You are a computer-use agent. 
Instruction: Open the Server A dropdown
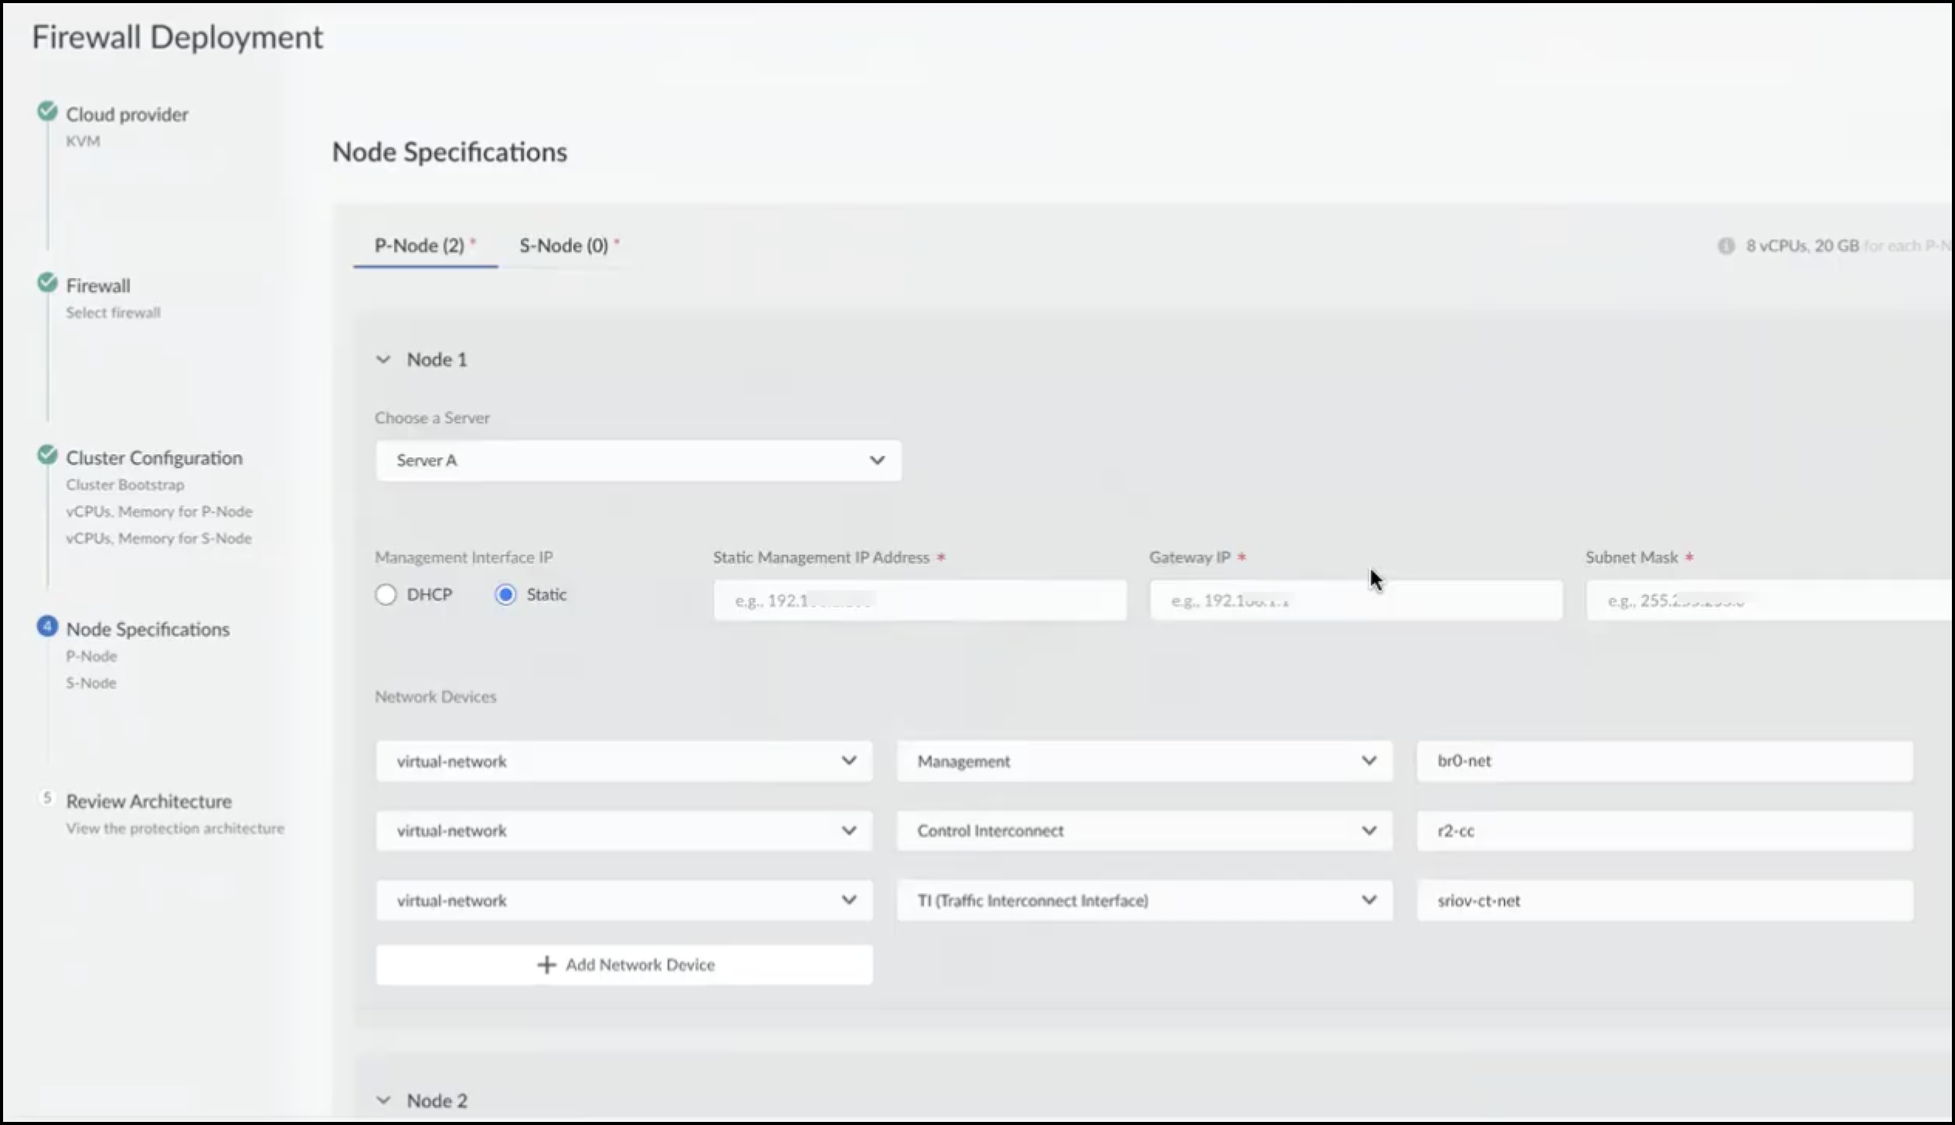coord(638,461)
